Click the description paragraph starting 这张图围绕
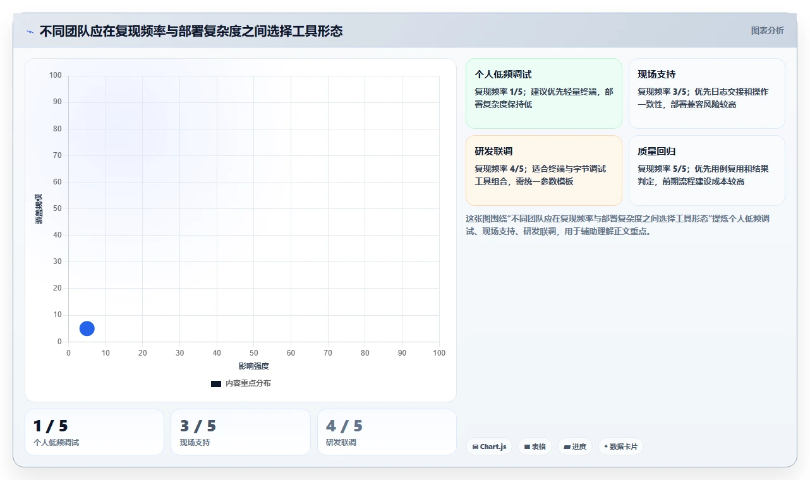810x480 pixels. (617, 225)
